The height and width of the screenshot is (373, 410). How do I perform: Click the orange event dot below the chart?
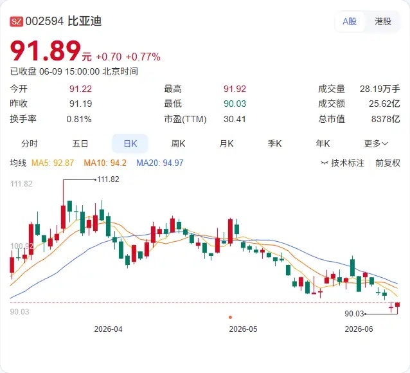230,317
